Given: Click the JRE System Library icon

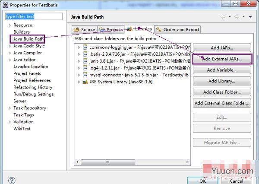Looking at the screenshot, I should [x=85, y=82].
